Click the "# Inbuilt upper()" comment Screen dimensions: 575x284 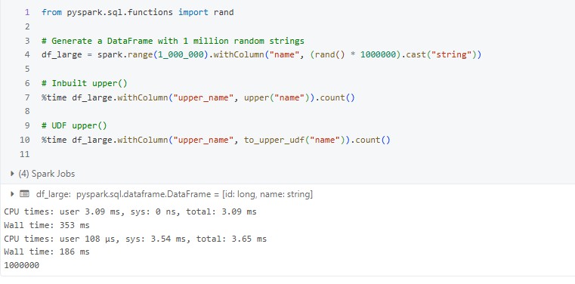pos(85,83)
